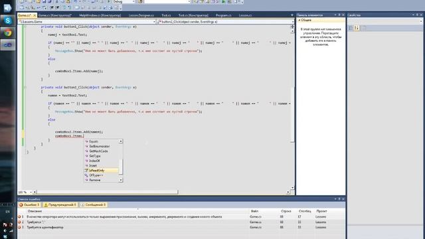425x239 pixels.
Task: Pin the Панель элементов toolbox panel
Action: (339, 15)
